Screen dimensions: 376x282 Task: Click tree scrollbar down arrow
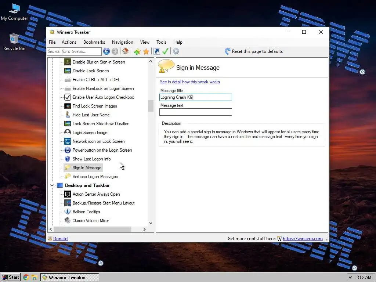[x=151, y=223]
